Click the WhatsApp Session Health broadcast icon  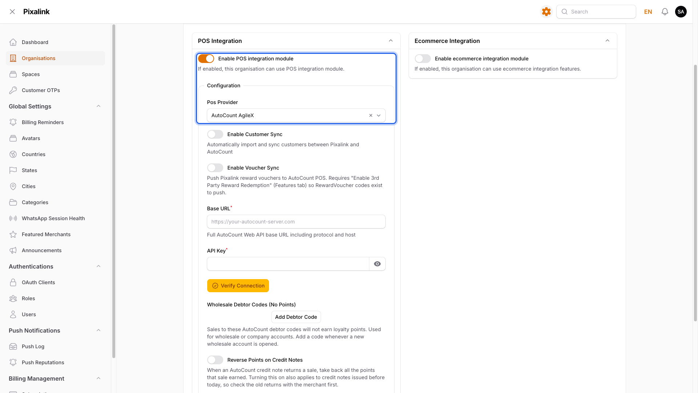[x=13, y=218]
